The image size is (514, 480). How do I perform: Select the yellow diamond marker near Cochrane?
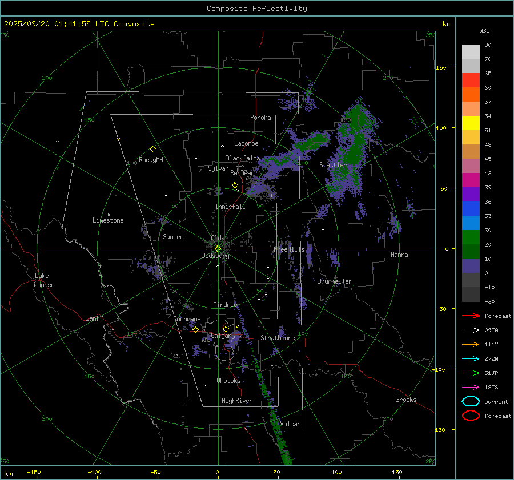click(195, 329)
